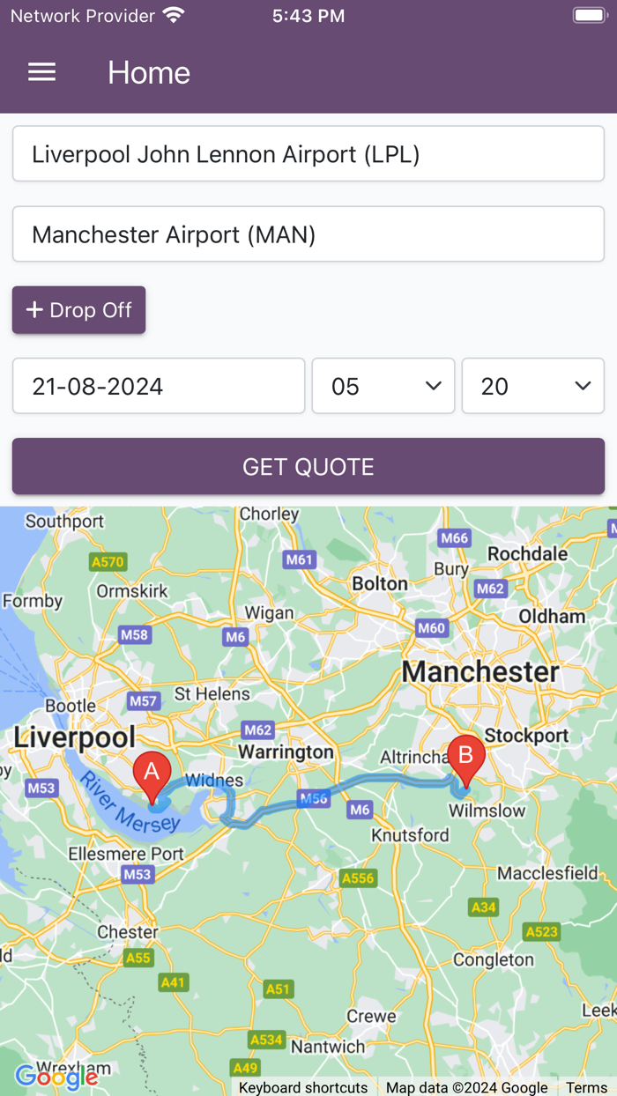Click the Google logo on the map
The width and height of the screenshot is (617, 1096).
coord(56,1077)
